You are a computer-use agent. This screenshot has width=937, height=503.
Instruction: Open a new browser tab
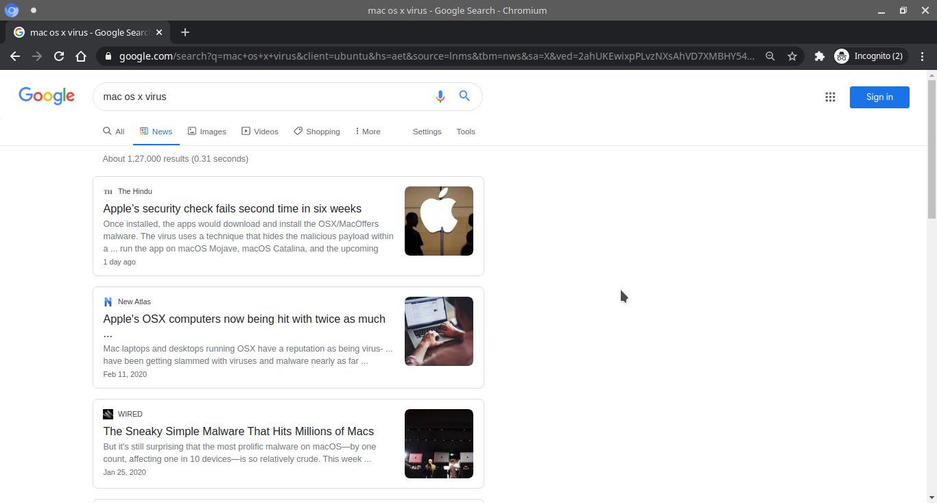[x=185, y=32]
